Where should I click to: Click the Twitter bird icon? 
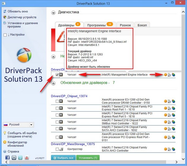20,157
